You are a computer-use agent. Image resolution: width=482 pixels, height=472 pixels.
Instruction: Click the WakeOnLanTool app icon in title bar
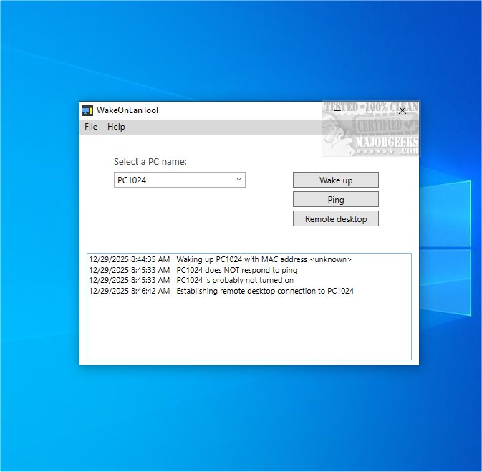tap(87, 110)
